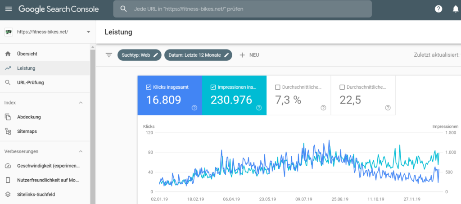Go to Übersicht in sidebar
This screenshot has height=204, width=461.
click(x=45, y=54)
